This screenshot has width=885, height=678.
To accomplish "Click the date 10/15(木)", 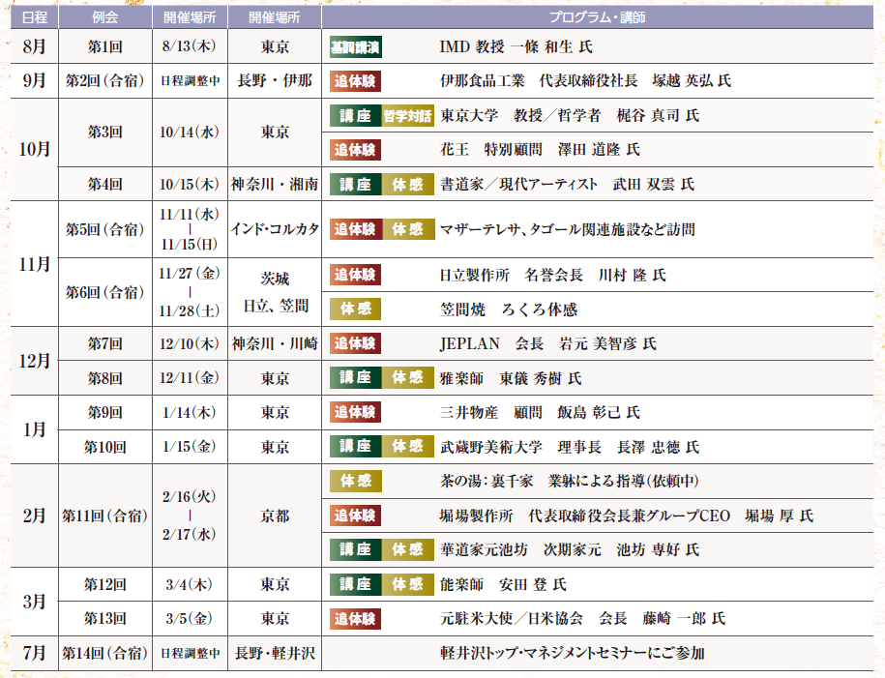I will [190, 184].
